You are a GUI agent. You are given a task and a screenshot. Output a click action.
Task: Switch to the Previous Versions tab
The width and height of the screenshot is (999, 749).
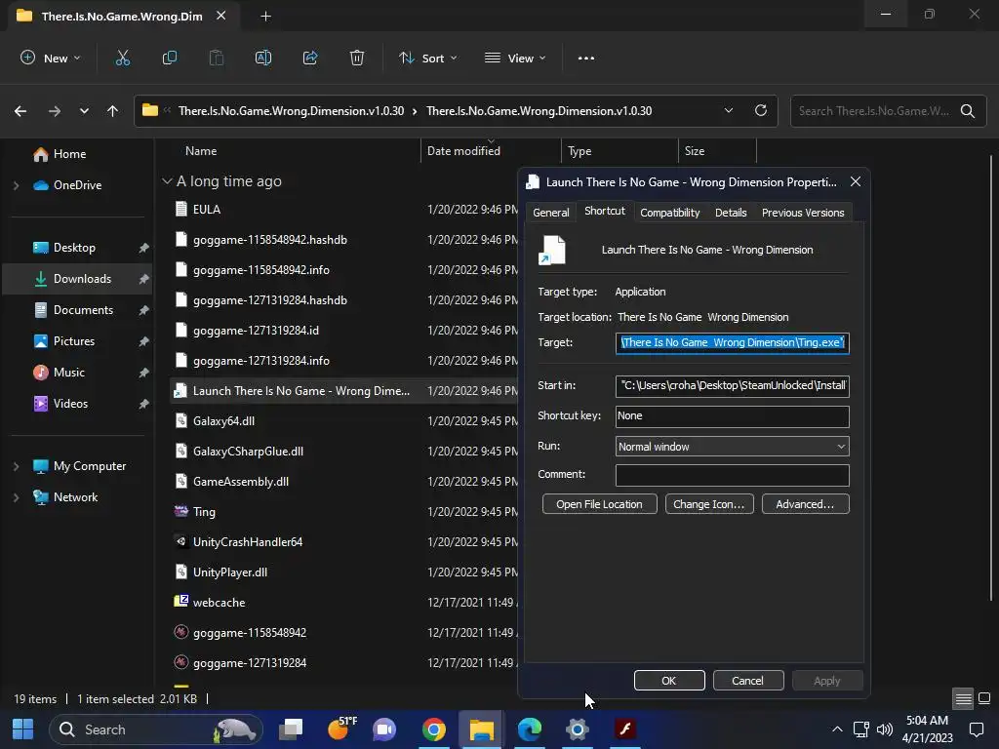click(803, 213)
